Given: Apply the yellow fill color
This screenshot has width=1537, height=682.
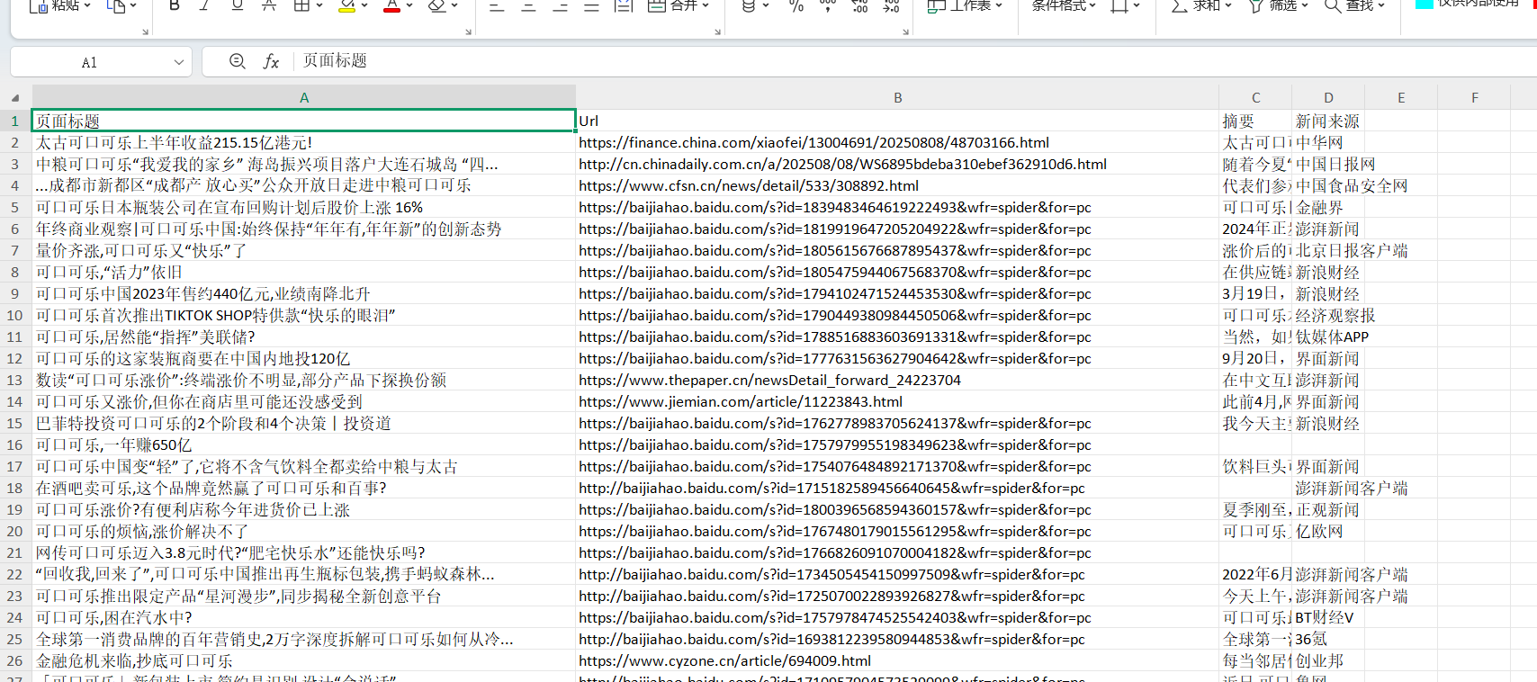Looking at the screenshot, I should point(346,5).
